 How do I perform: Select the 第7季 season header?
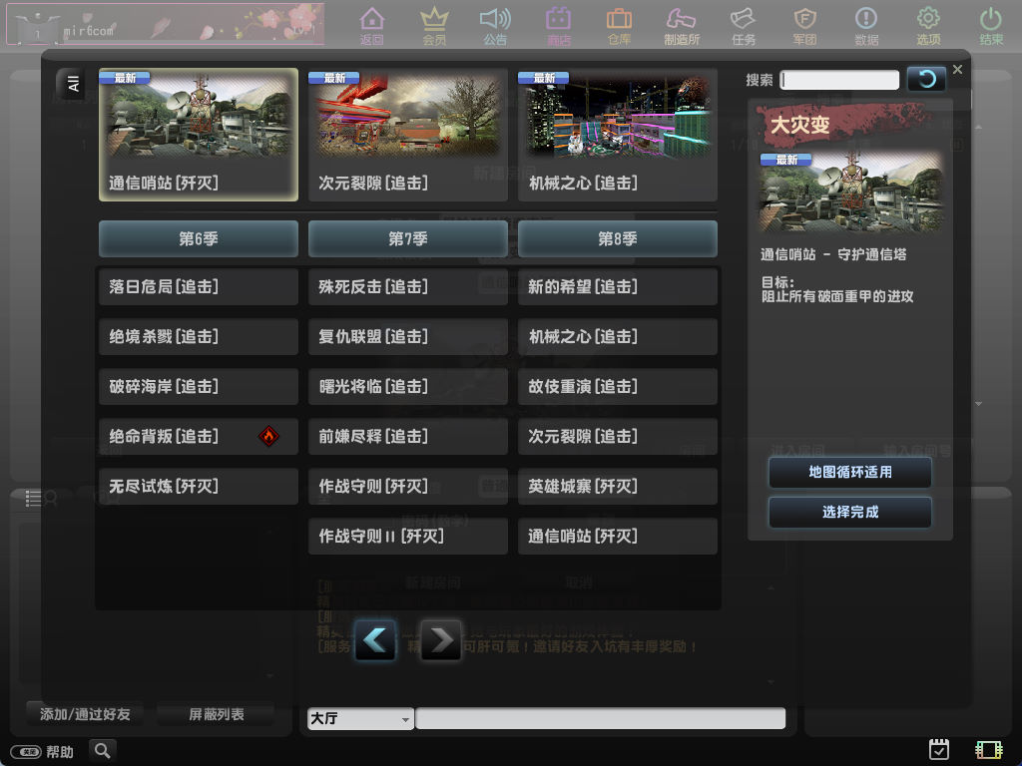408,239
